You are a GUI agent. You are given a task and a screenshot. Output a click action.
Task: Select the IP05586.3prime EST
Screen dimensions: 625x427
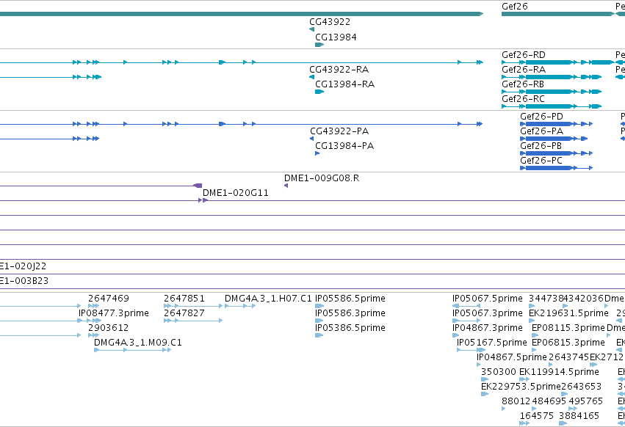[x=319, y=321]
